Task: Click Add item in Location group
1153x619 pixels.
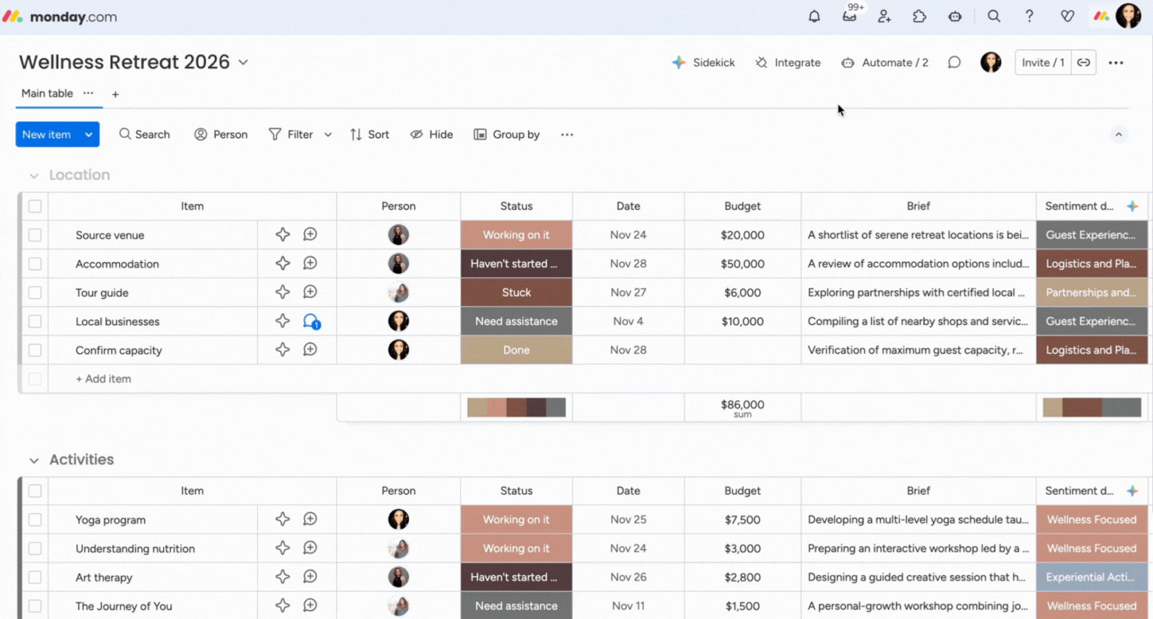Action: [x=103, y=379]
